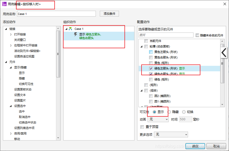This screenshot has width=229, height=151.
Task: Select the 显示 绿色左箭头 action row
Action: (99, 36)
